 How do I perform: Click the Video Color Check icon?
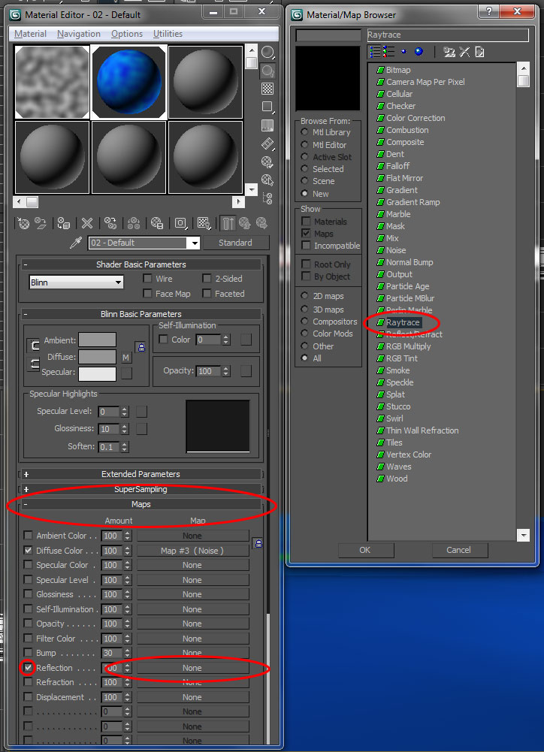(x=267, y=125)
